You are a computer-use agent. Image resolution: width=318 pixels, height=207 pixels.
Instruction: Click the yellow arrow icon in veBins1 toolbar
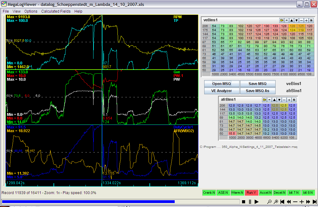[x=282, y=20]
